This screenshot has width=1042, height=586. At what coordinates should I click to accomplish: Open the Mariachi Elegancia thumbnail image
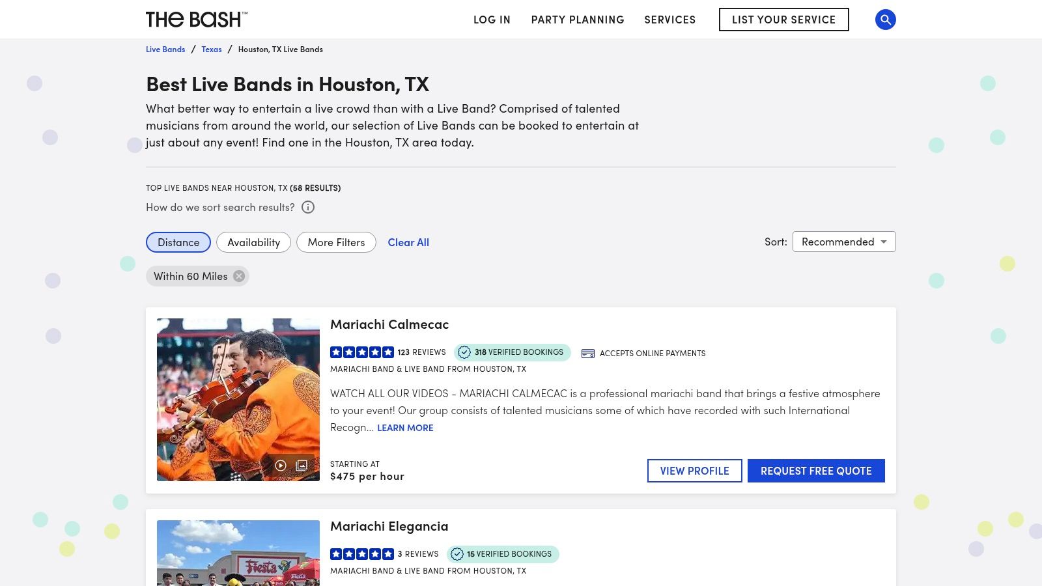(238, 553)
